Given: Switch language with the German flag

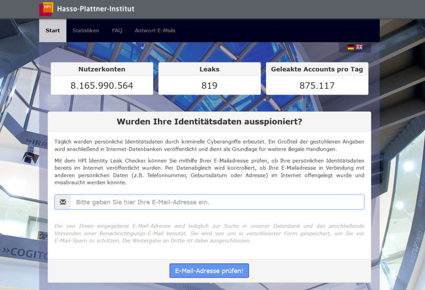Looking at the screenshot, I should point(351,47).
